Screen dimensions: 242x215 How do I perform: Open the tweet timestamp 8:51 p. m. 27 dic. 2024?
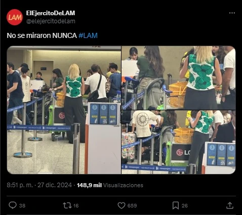[x=39, y=185]
